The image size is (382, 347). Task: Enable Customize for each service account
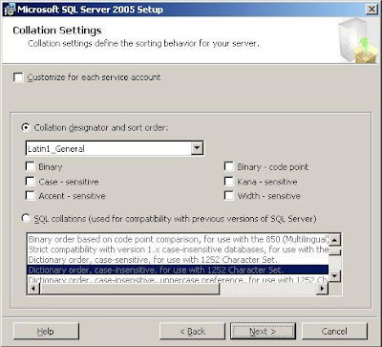(18, 77)
